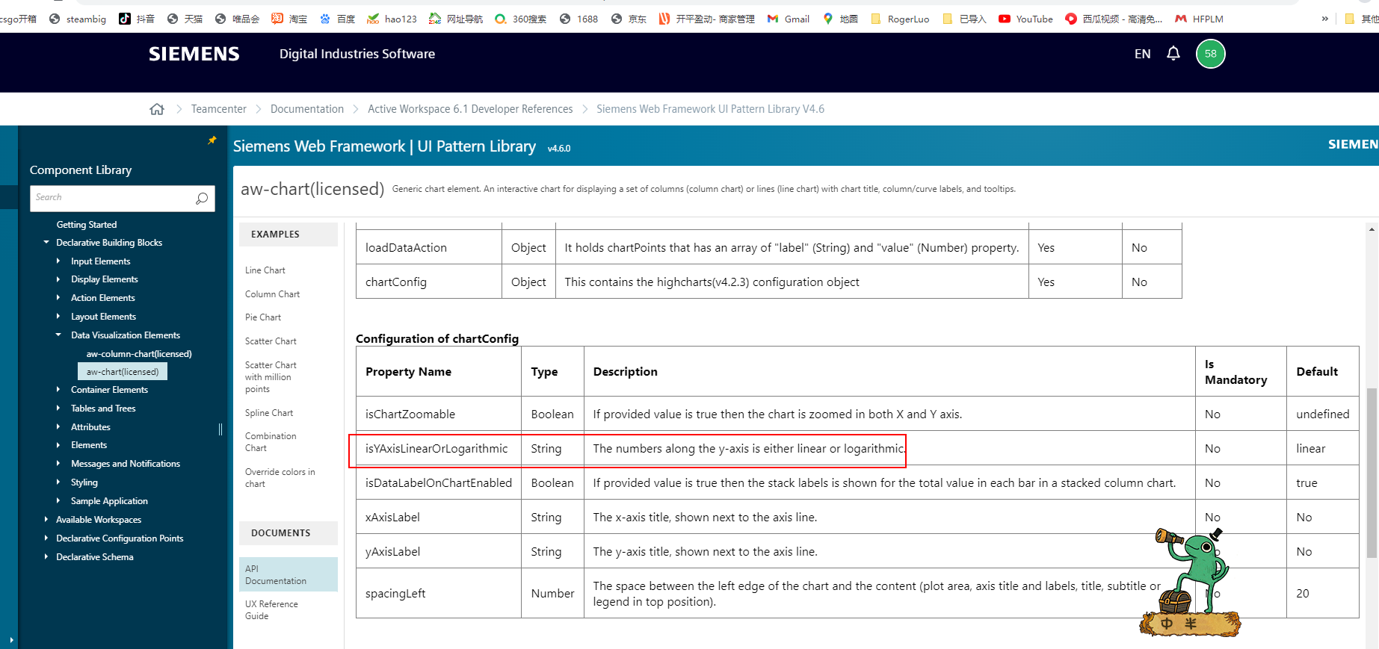Expand Declarative Configuration Points node

pyautogui.click(x=46, y=538)
